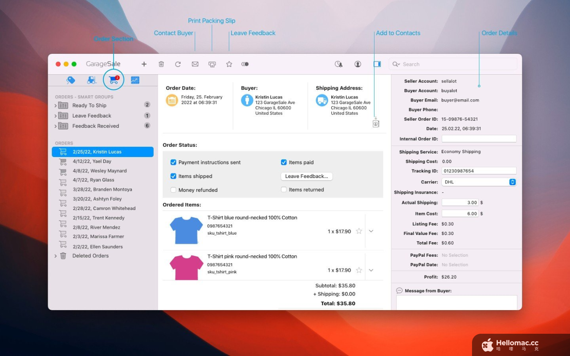
Task: Open the search field options magnifier dropdown
Action: coord(396,64)
